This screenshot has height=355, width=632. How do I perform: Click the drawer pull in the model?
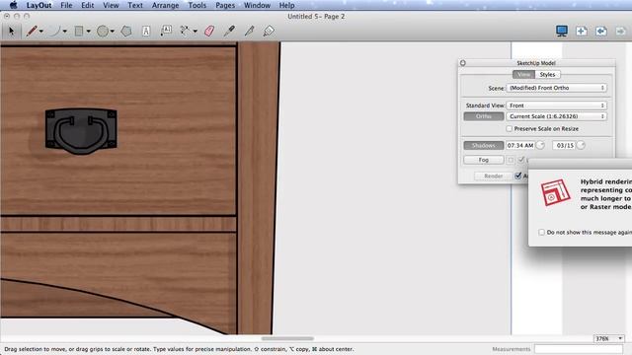81,131
